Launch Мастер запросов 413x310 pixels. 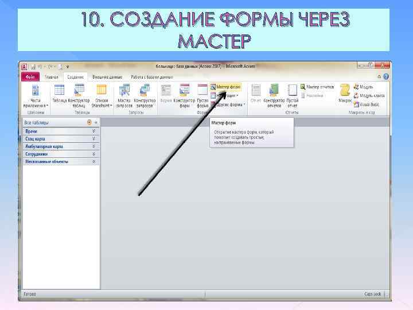(x=124, y=96)
